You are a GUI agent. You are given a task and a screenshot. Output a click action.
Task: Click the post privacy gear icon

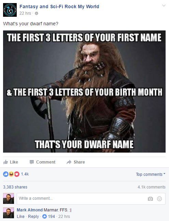pos(37,13)
